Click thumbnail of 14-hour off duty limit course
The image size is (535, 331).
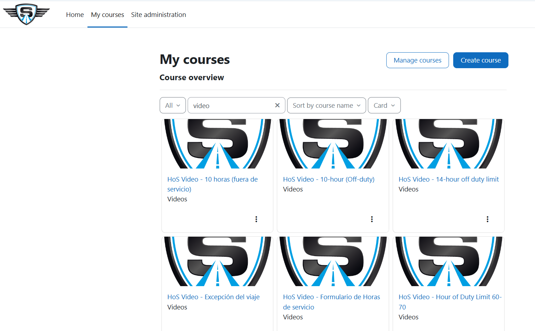click(449, 144)
